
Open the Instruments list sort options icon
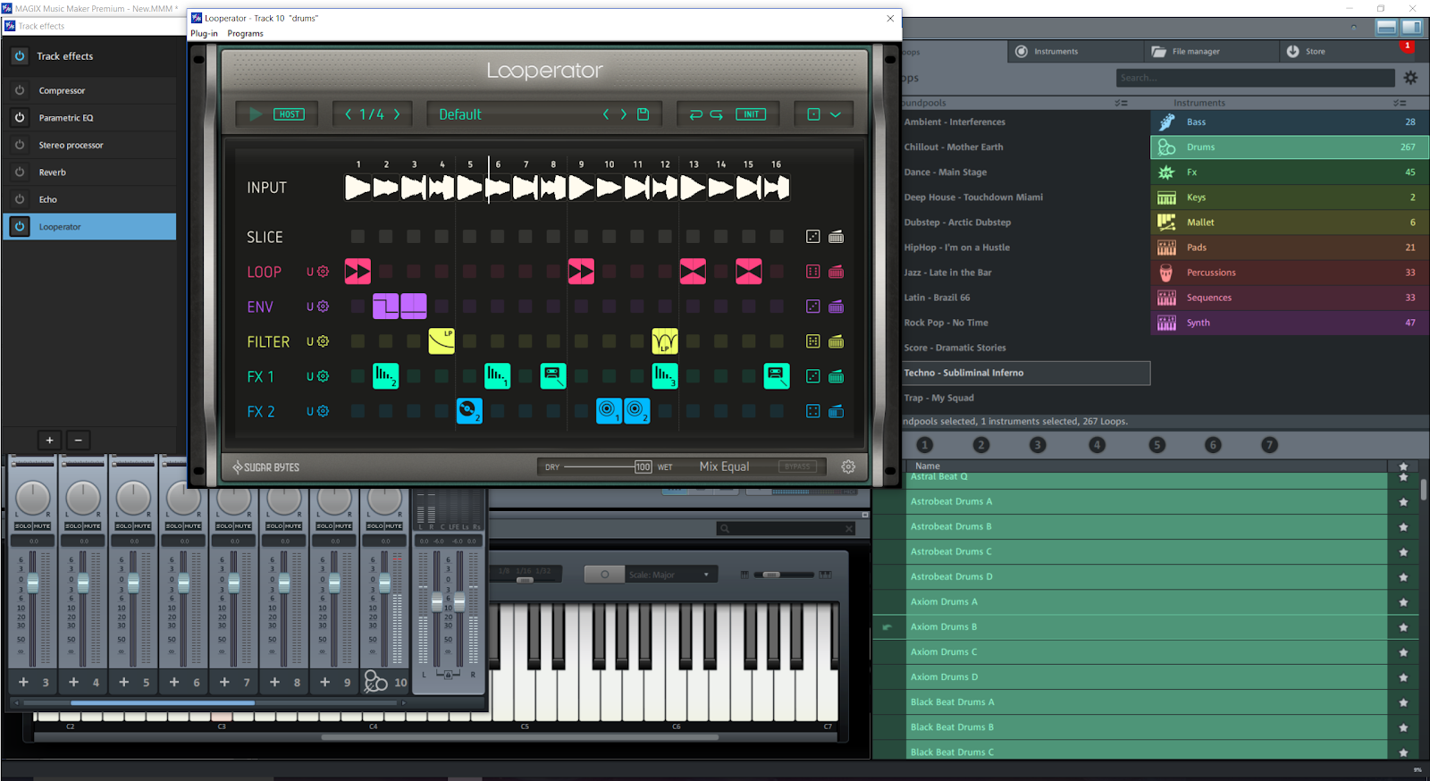point(1400,103)
